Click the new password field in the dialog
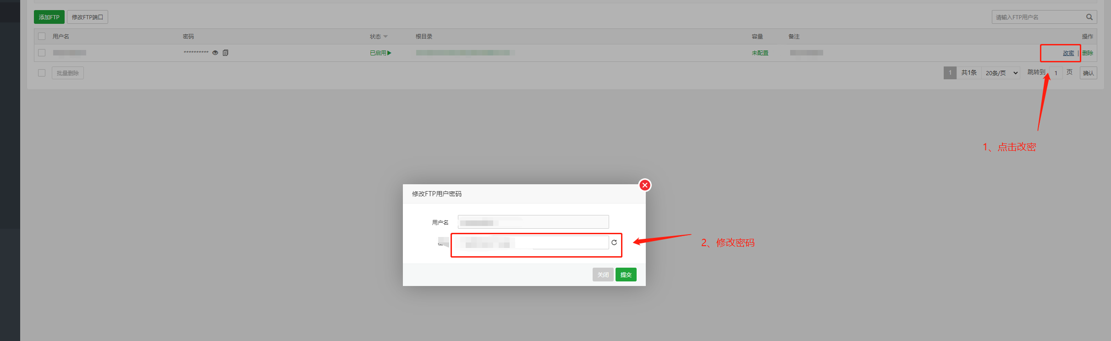 tap(534, 242)
